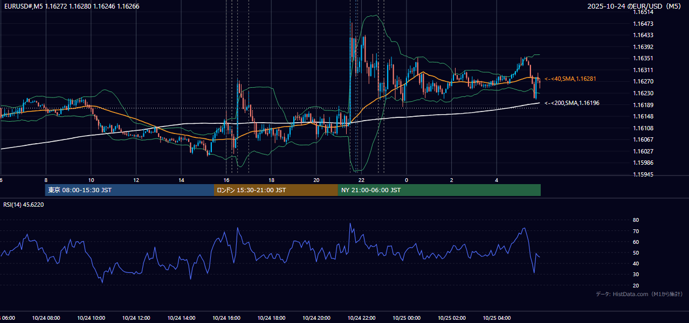Click the 1.16027 price scale value
Screen dimensions: 689x323
(643, 151)
